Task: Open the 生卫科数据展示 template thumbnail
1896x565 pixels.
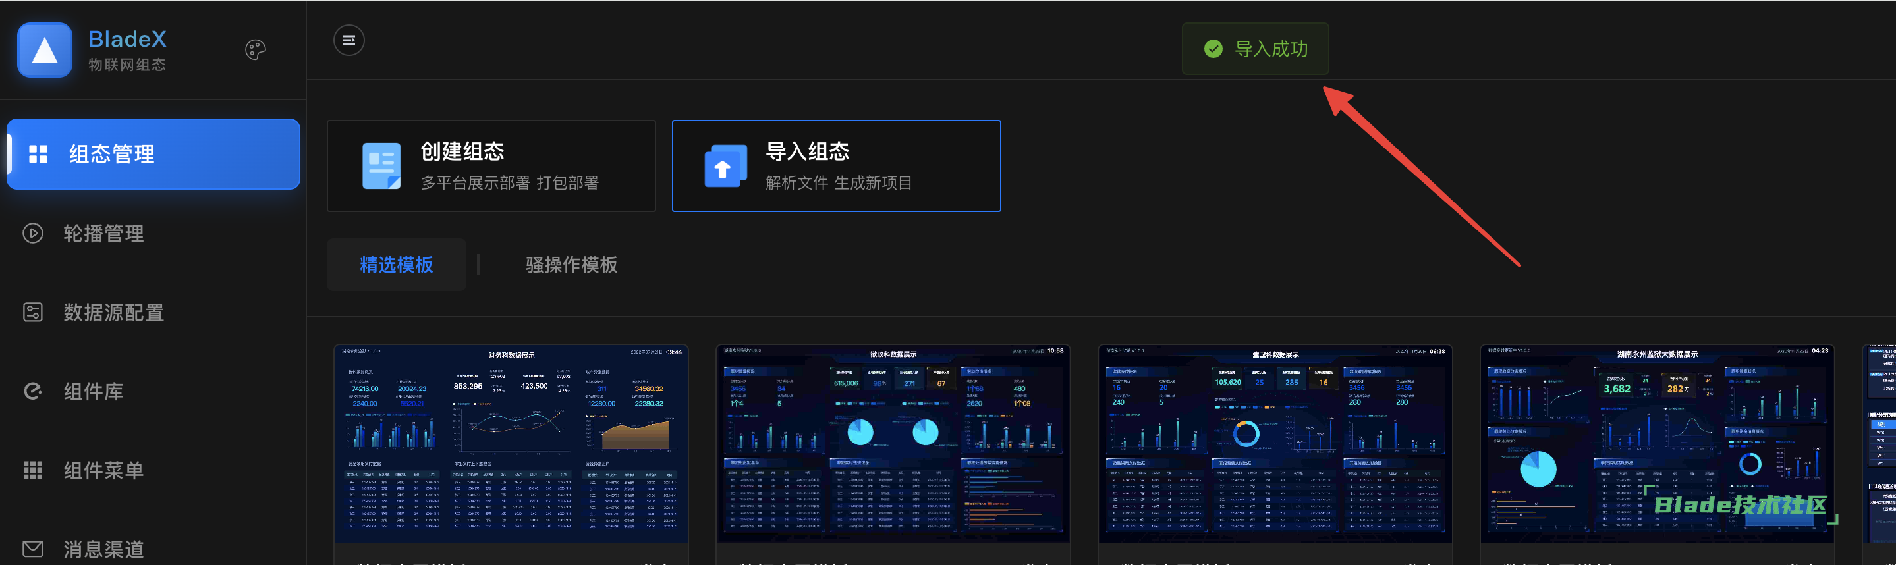Action: (x=1275, y=444)
